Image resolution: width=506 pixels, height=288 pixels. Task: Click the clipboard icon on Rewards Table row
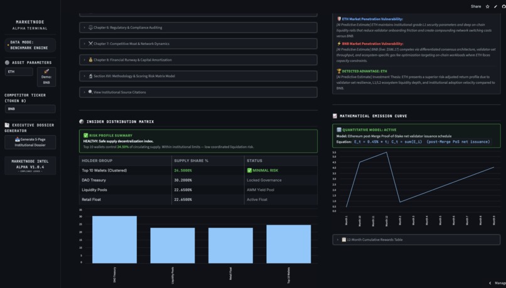pyautogui.click(x=344, y=239)
